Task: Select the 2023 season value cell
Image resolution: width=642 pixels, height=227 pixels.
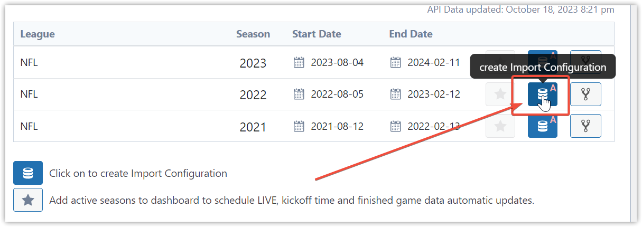Action: click(x=253, y=63)
